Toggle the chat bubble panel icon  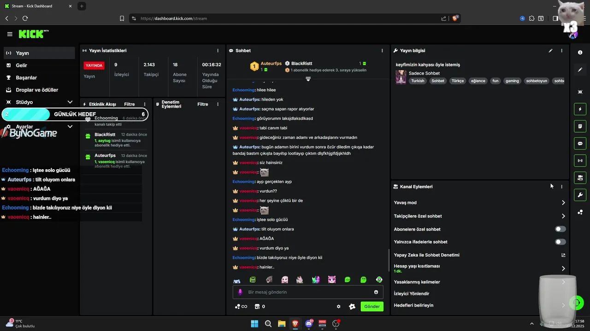580,143
